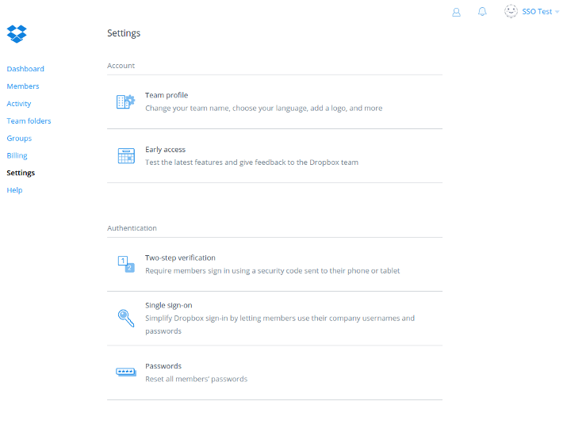Click the Passwords field icon
The image size is (567, 424).
pos(126,372)
